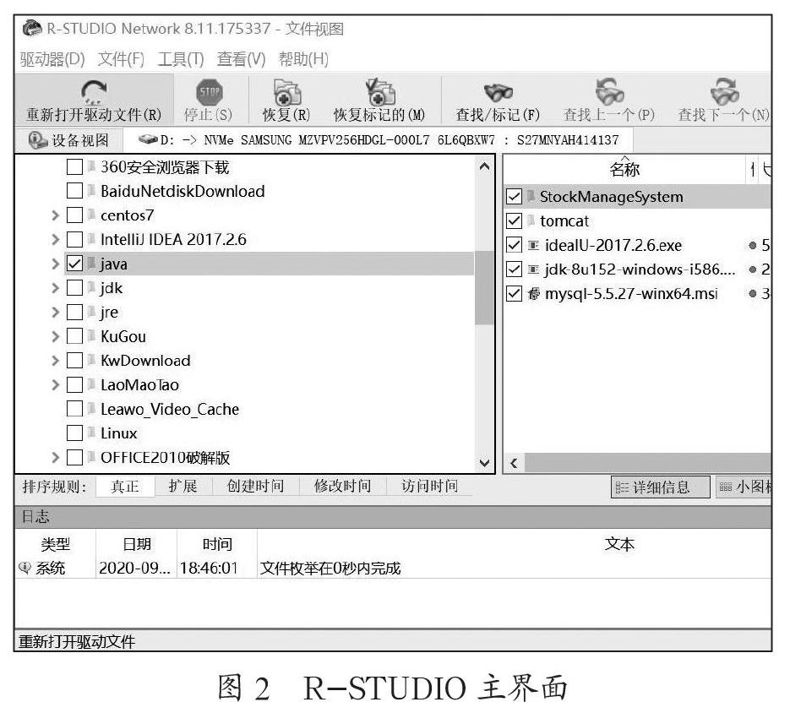Screen dimensions: 790x702
Task: Click the Recover (恢复) toolbar icon
Action: (286, 91)
